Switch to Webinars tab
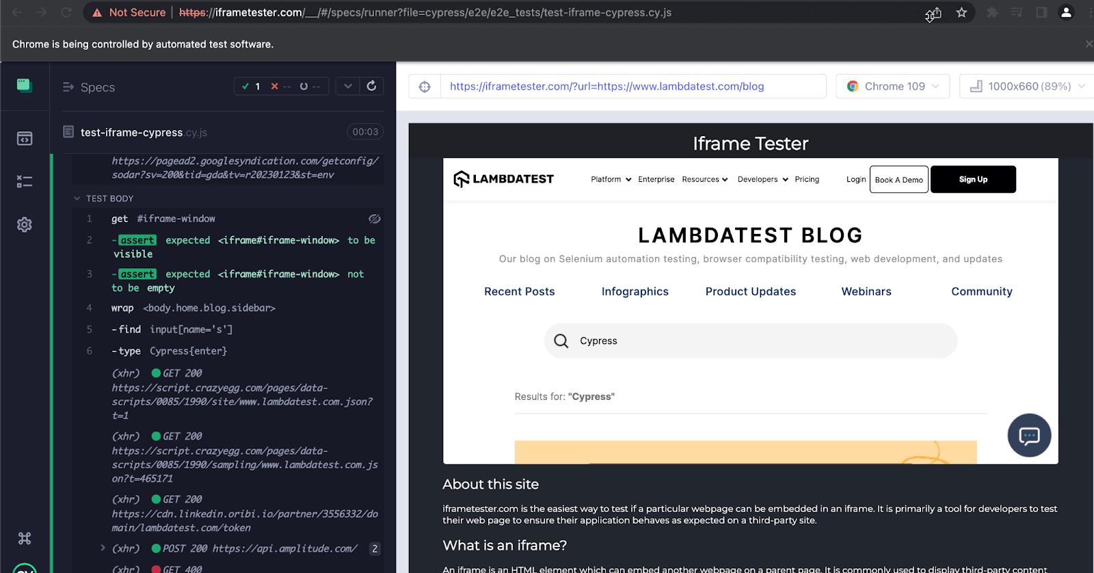The height and width of the screenshot is (573, 1094). [x=866, y=291]
